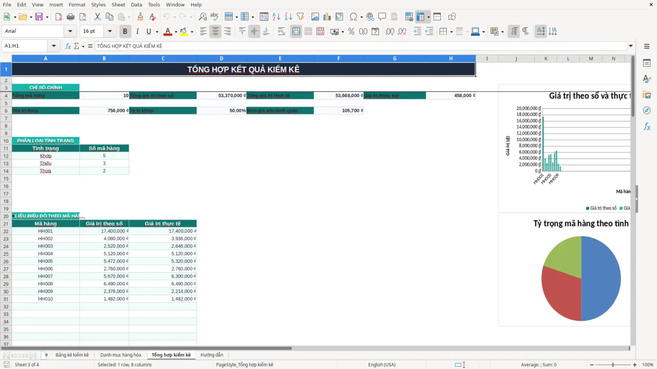Toggle Center Horizontally alignment

pyautogui.click(x=215, y=32)
